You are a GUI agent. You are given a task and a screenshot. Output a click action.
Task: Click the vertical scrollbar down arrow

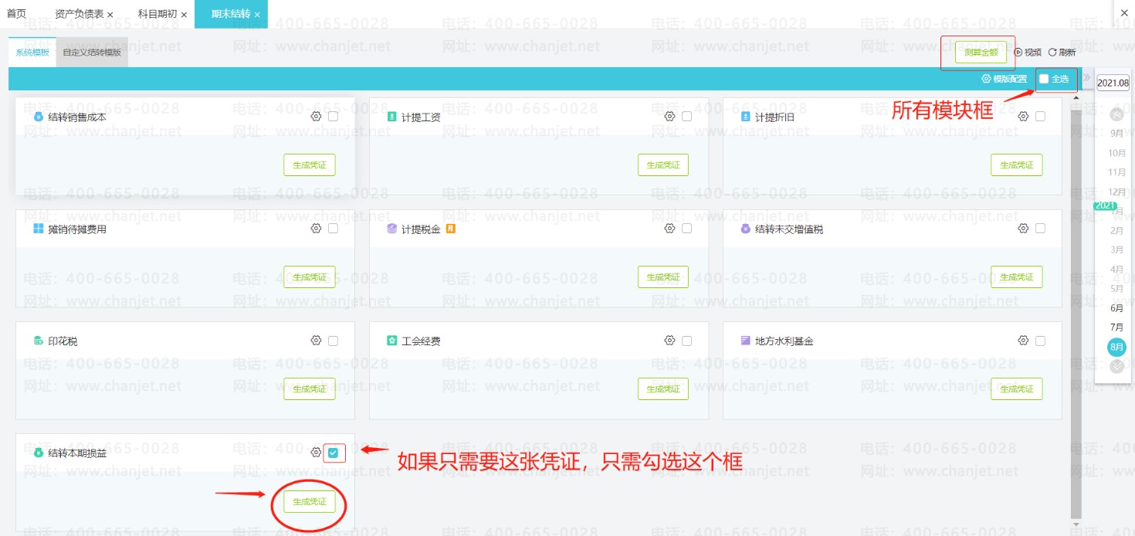1077,525
